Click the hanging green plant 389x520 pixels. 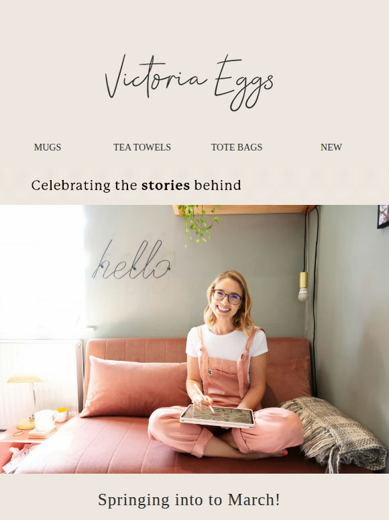(199, 224)
